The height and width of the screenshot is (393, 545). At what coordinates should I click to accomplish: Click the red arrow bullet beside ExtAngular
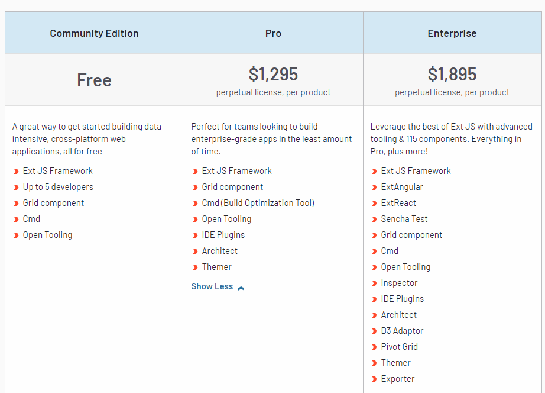pos(374,188)
